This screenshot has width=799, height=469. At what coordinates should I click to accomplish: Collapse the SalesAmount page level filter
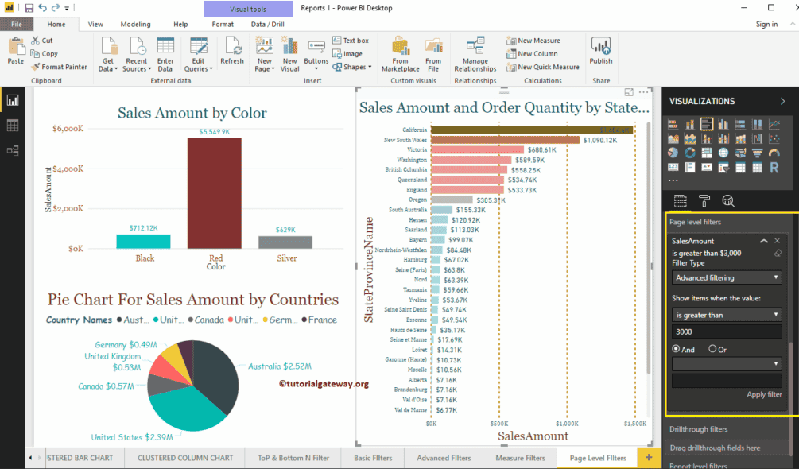point(763,241)
